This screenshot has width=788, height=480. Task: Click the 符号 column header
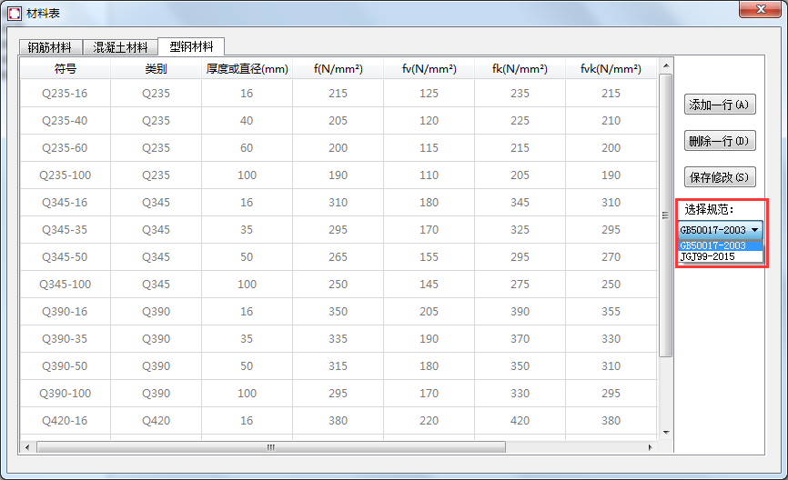click(66, 68)
